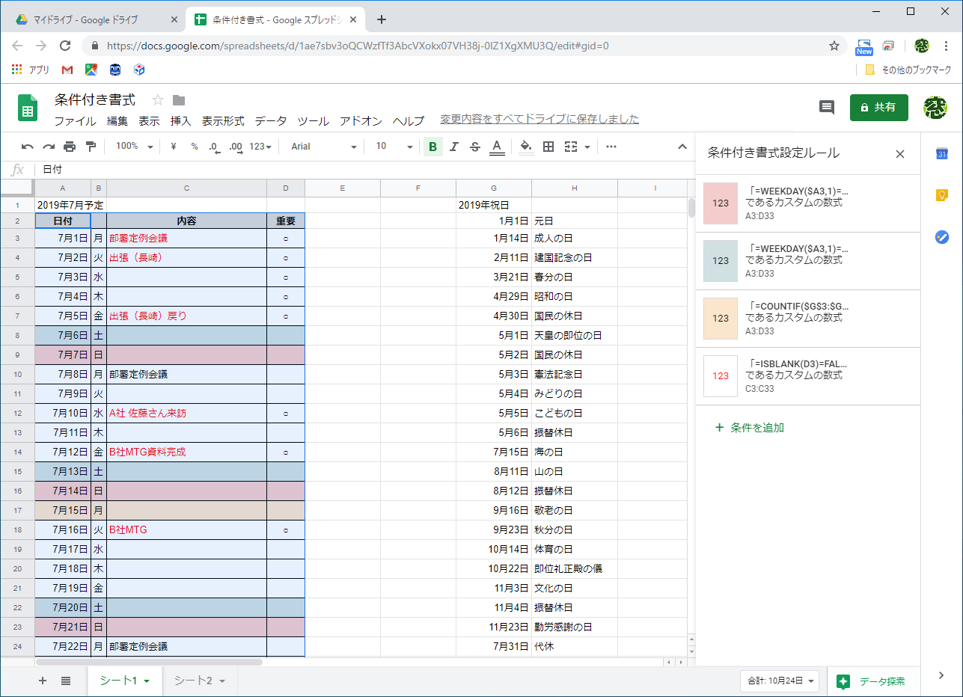Apply percent format to the cell
This screenshot has height=697, width=963.
(195, 147)
